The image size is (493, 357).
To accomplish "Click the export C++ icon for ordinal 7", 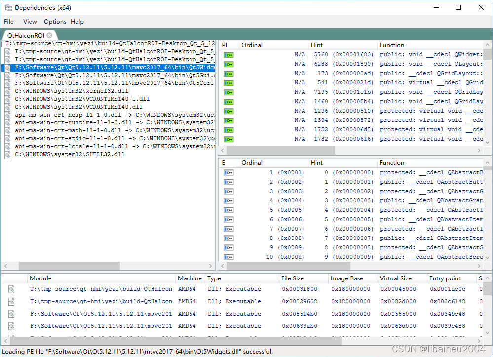I will 228,229.
